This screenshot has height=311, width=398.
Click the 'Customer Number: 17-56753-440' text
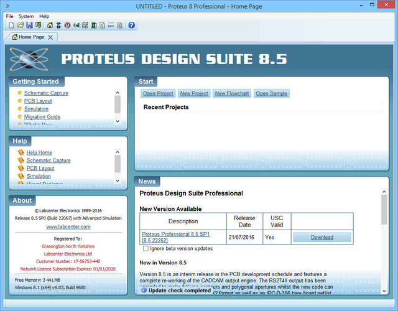click(68, 261)
